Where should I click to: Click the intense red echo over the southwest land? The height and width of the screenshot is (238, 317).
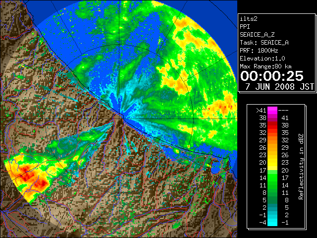point(32,177)
